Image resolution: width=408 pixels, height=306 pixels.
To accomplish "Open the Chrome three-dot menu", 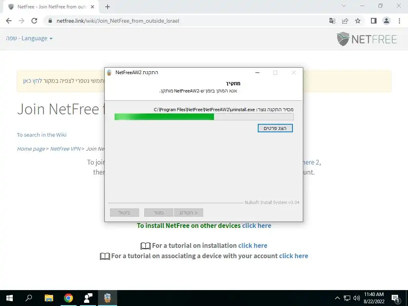I will (399, 21).
